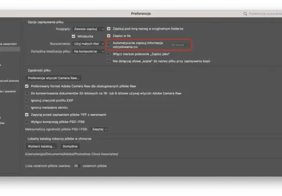Click the Zgodność pliku section heading
This screenshot has width=282, height=196.
tap(39, 71)
